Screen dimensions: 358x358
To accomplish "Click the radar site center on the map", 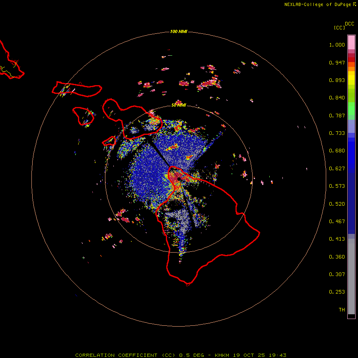I will coord(179,179).
